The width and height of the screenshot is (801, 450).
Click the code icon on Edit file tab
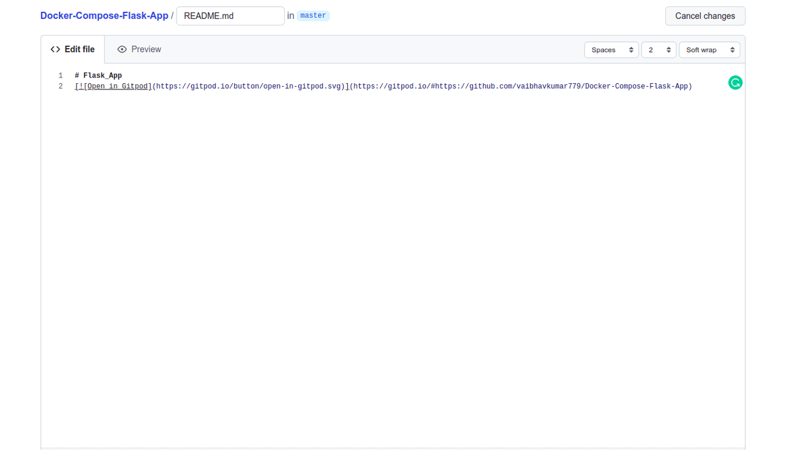[x=56, y=49]
